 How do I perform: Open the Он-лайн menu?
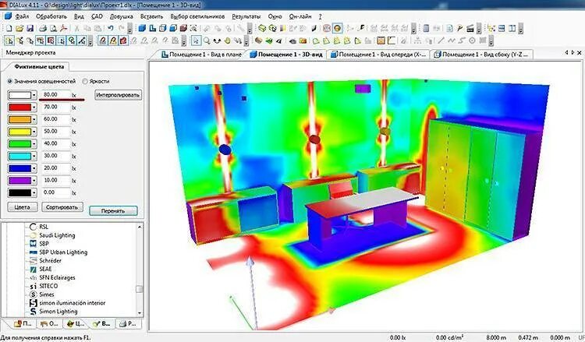(x=300, y=17)
